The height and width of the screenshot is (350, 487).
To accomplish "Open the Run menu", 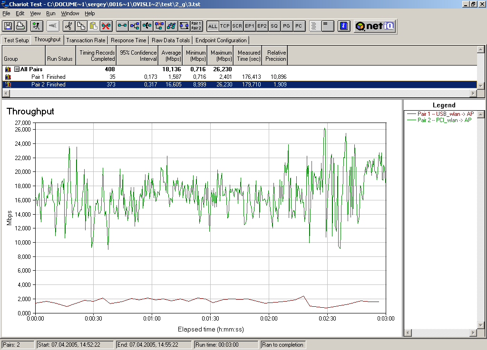I will pyautogui.click(x=50, y=13).
